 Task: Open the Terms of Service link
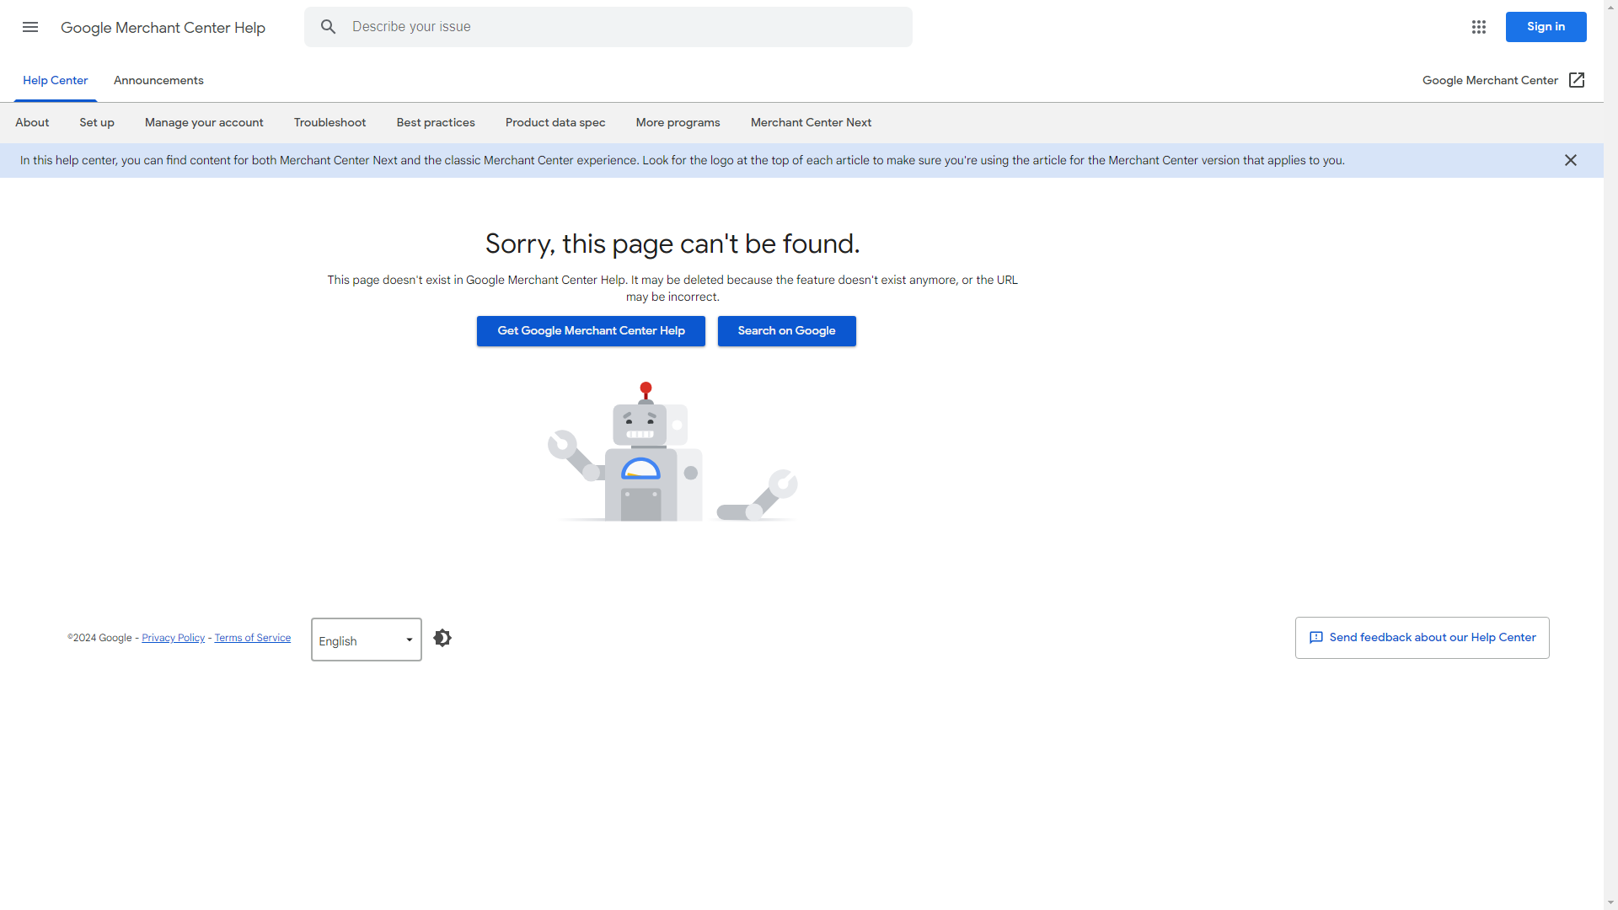pos(252,638)
